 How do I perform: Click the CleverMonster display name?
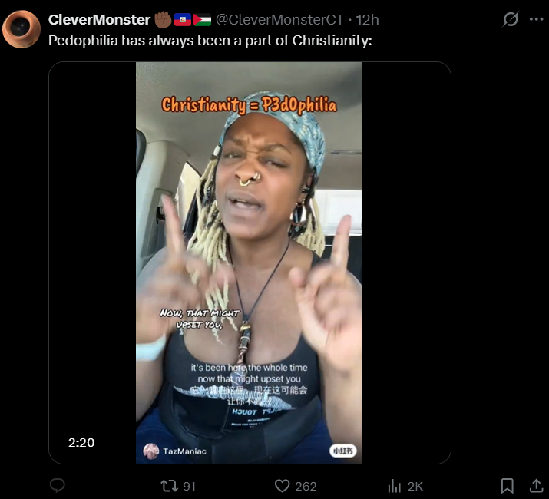[x=100, y=20]
